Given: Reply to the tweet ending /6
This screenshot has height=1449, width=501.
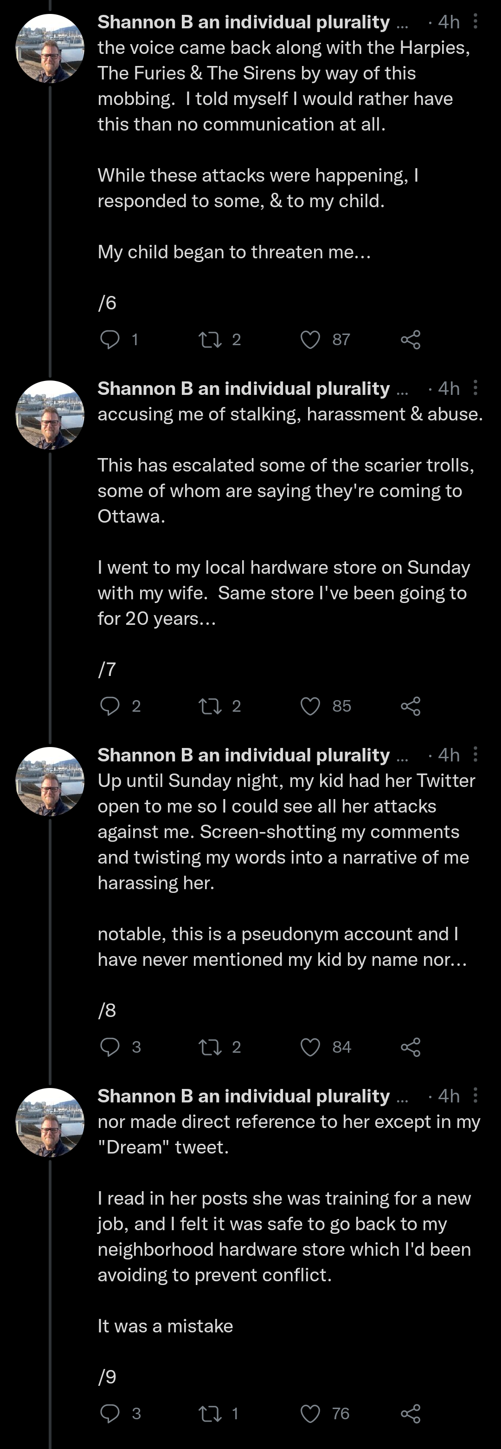Looking at the screenshot, I should coord(109,339).
